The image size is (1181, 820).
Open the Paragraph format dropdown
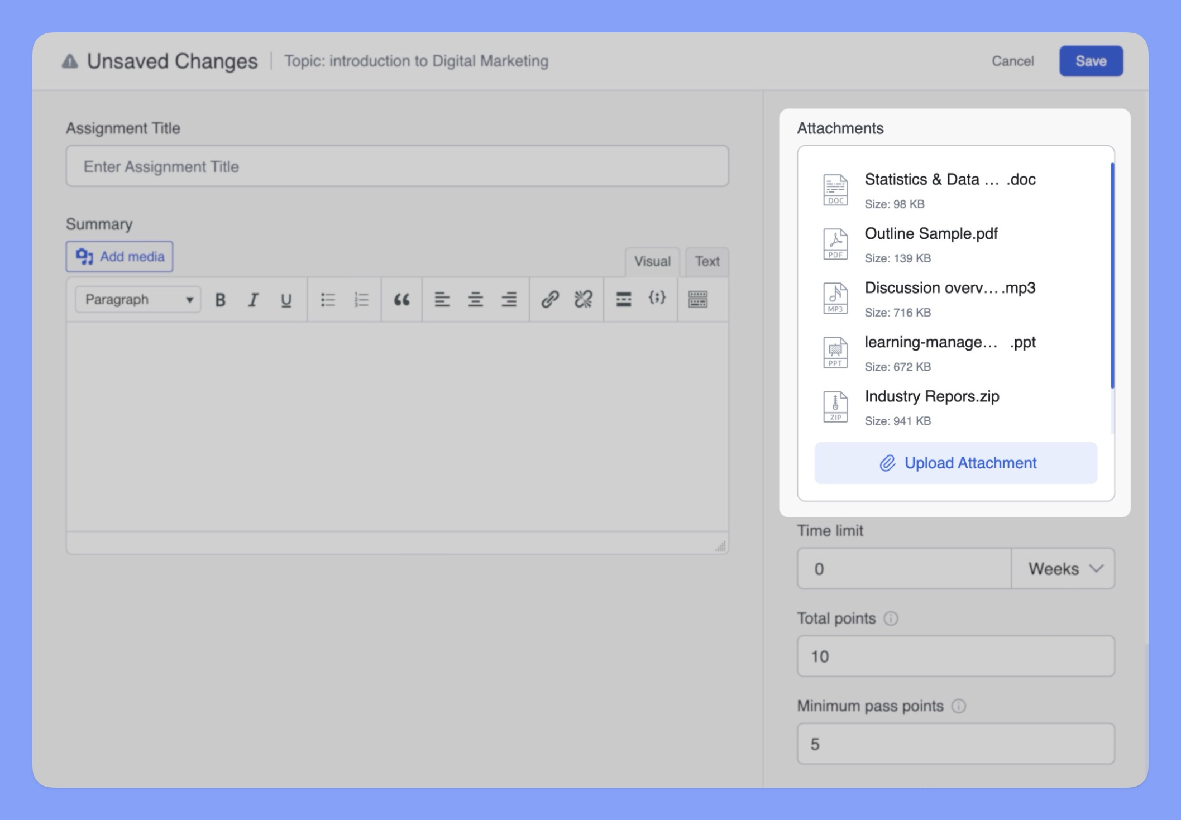(x=138, y=300)
